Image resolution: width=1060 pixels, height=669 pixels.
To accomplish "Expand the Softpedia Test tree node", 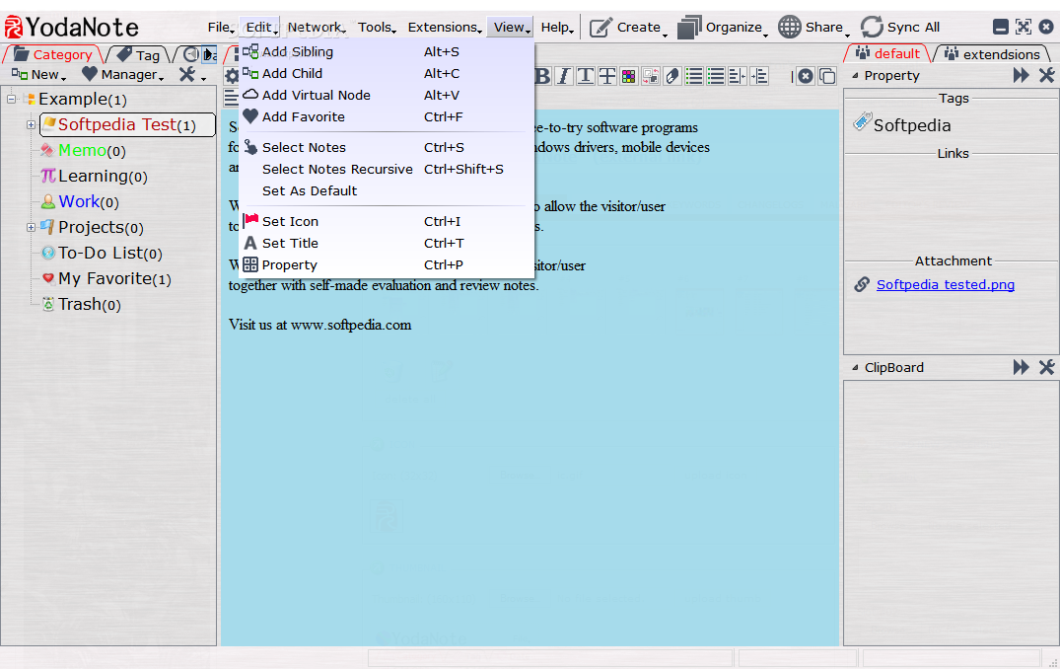I will click(x=31, y=124).
